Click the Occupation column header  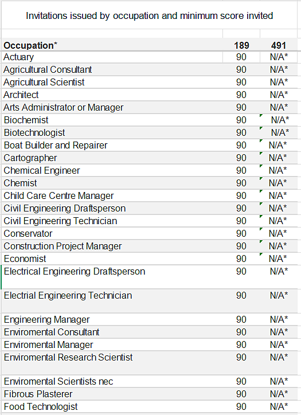tap(112, 45)
